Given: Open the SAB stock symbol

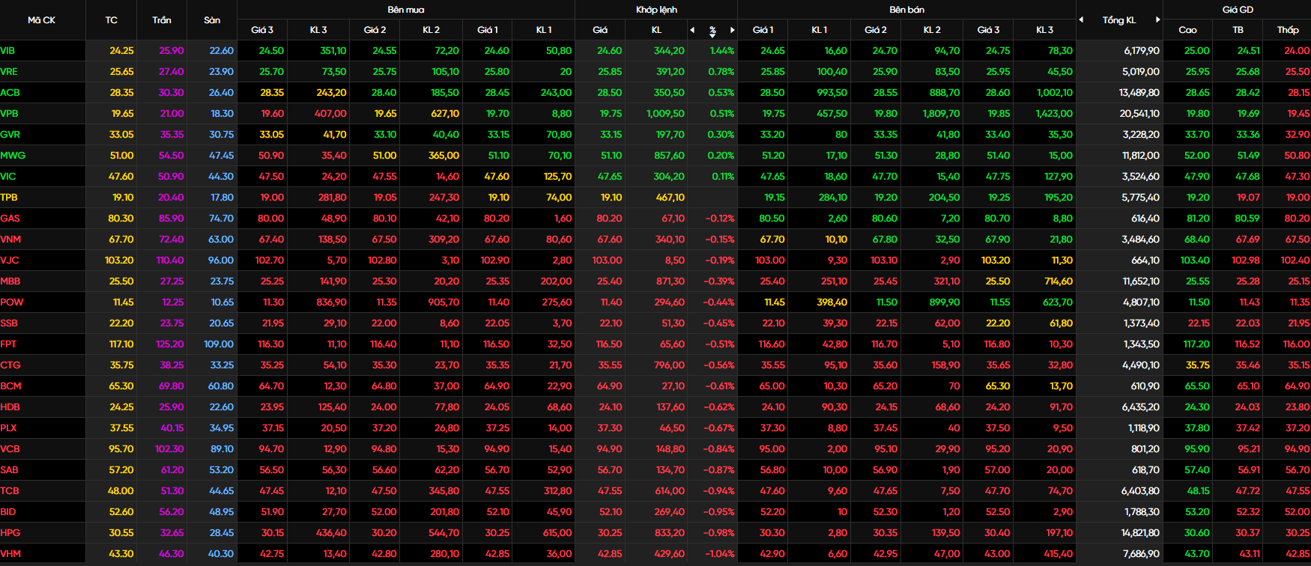Looking at the screenshot, I should (9, 470).
